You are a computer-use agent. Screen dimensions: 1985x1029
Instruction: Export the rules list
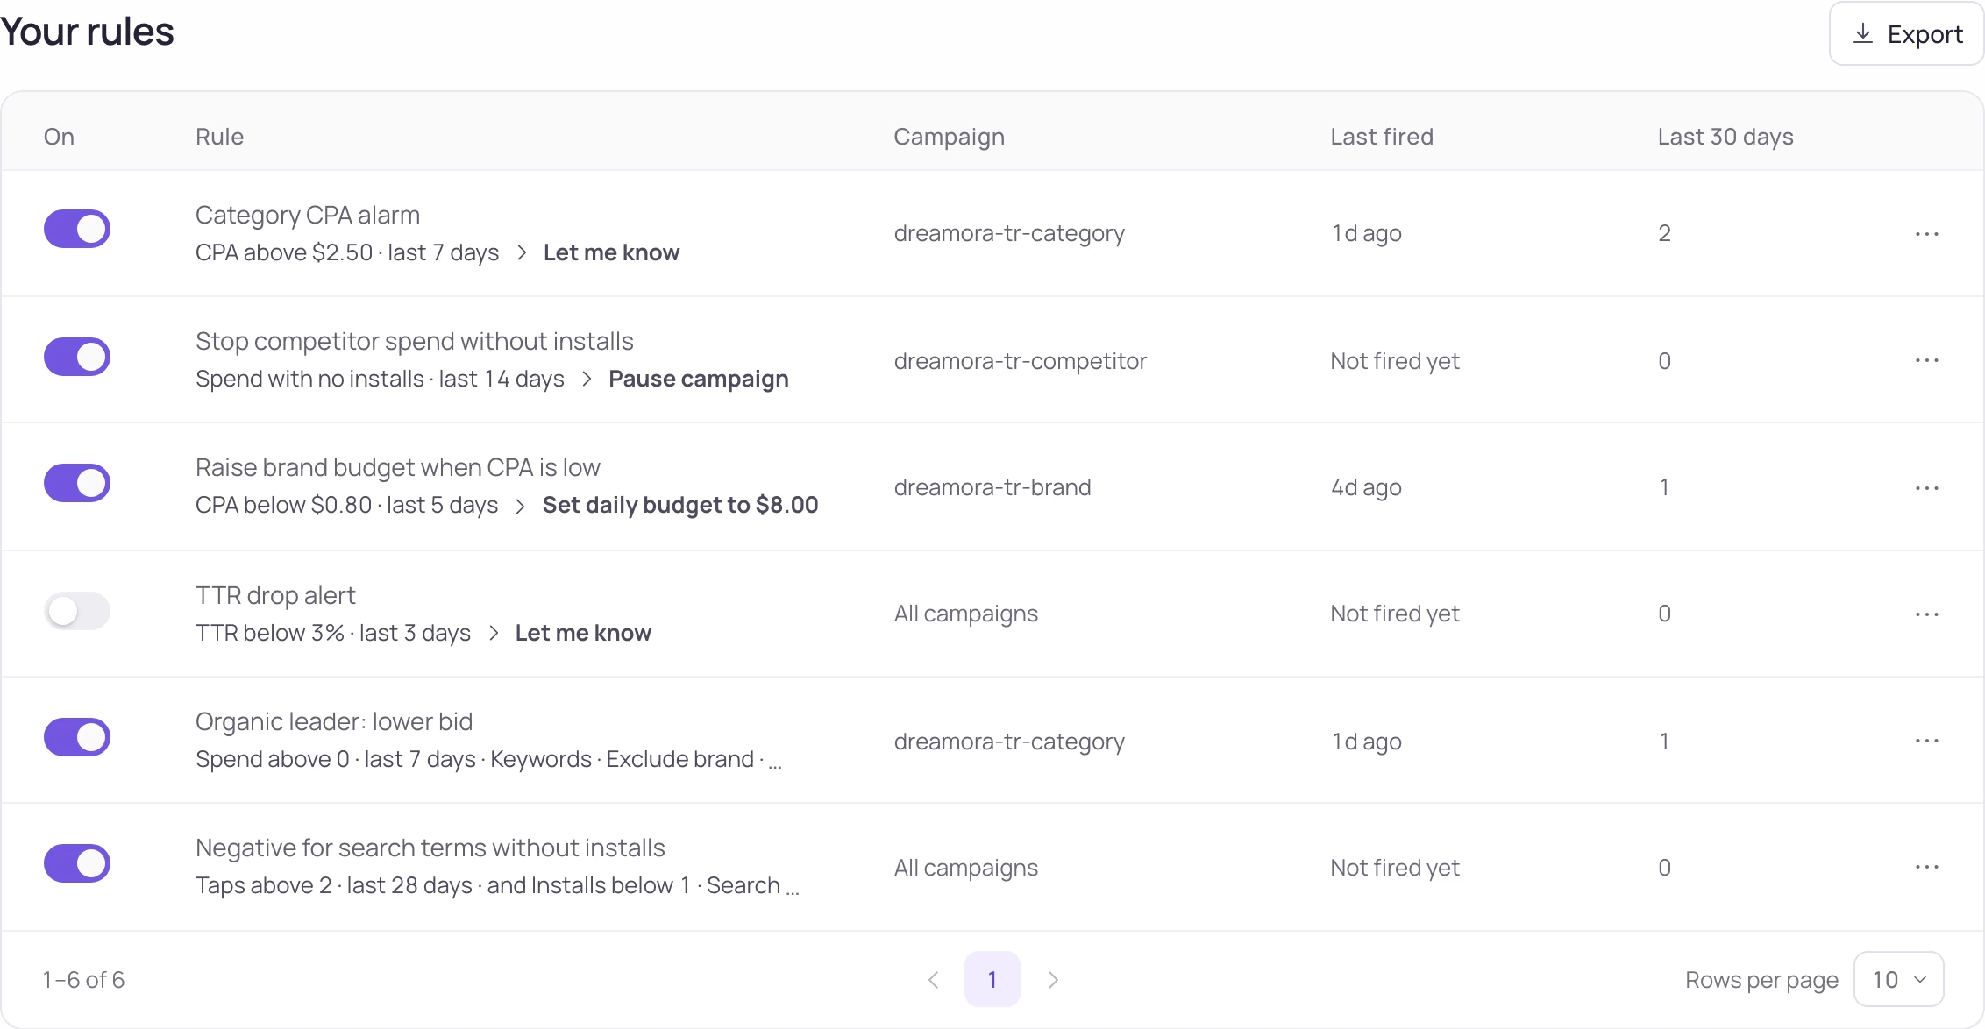[1906, 34]
